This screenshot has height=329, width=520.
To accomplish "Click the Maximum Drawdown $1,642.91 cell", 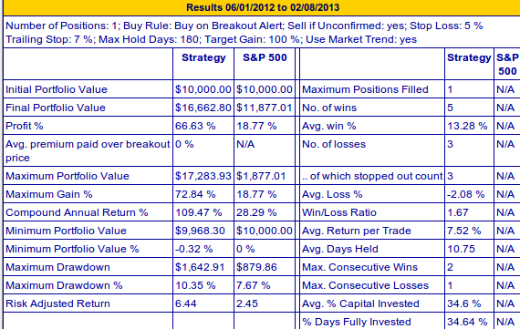I will (203, 267).
